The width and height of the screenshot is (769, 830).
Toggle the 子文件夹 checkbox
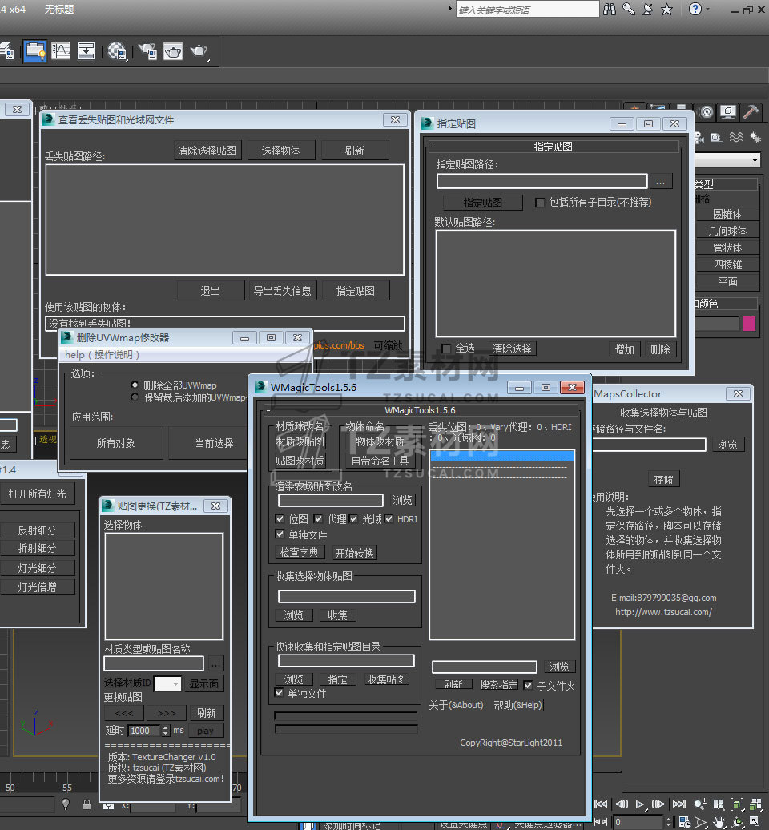[x=528, y=686]
